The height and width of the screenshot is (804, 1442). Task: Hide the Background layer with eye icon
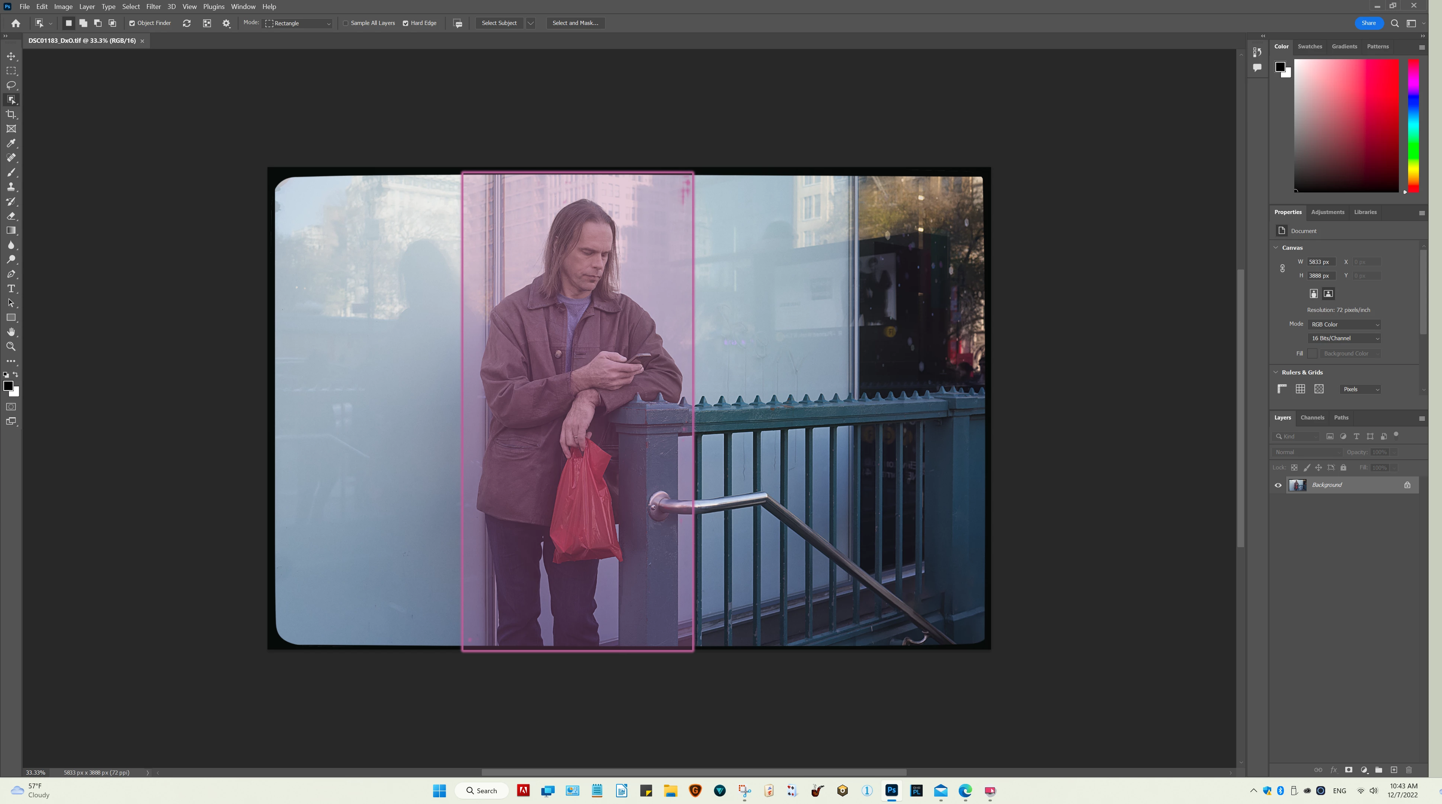(x=1278, y=485)
